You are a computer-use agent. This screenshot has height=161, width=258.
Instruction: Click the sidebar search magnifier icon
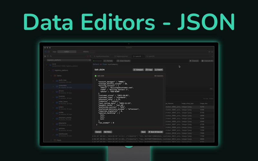click(x=51, y=56)
